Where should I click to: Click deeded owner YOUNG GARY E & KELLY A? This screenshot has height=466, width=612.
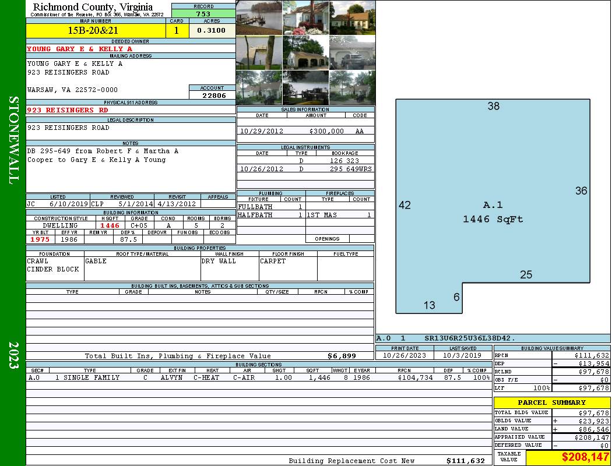coord(80,49)
